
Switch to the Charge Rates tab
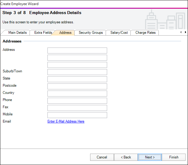click(145, 33)
